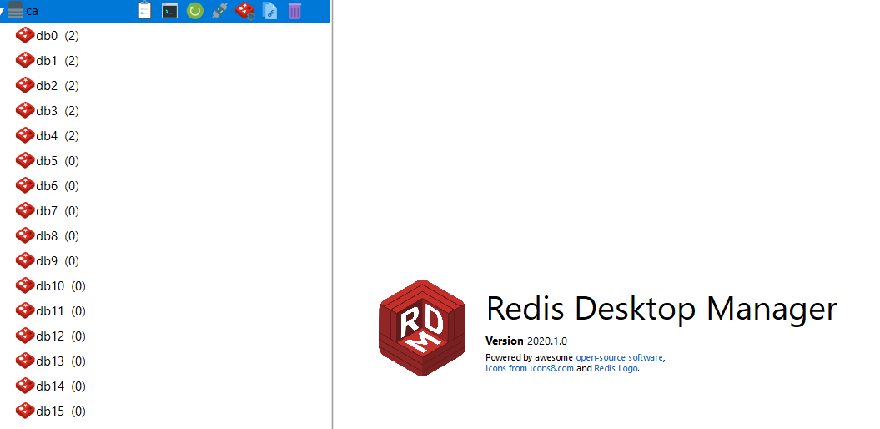The height and width of the screenshot is (429, 880).
Task: Duplicate connection with copy icon
Action: tap(270, 11)
